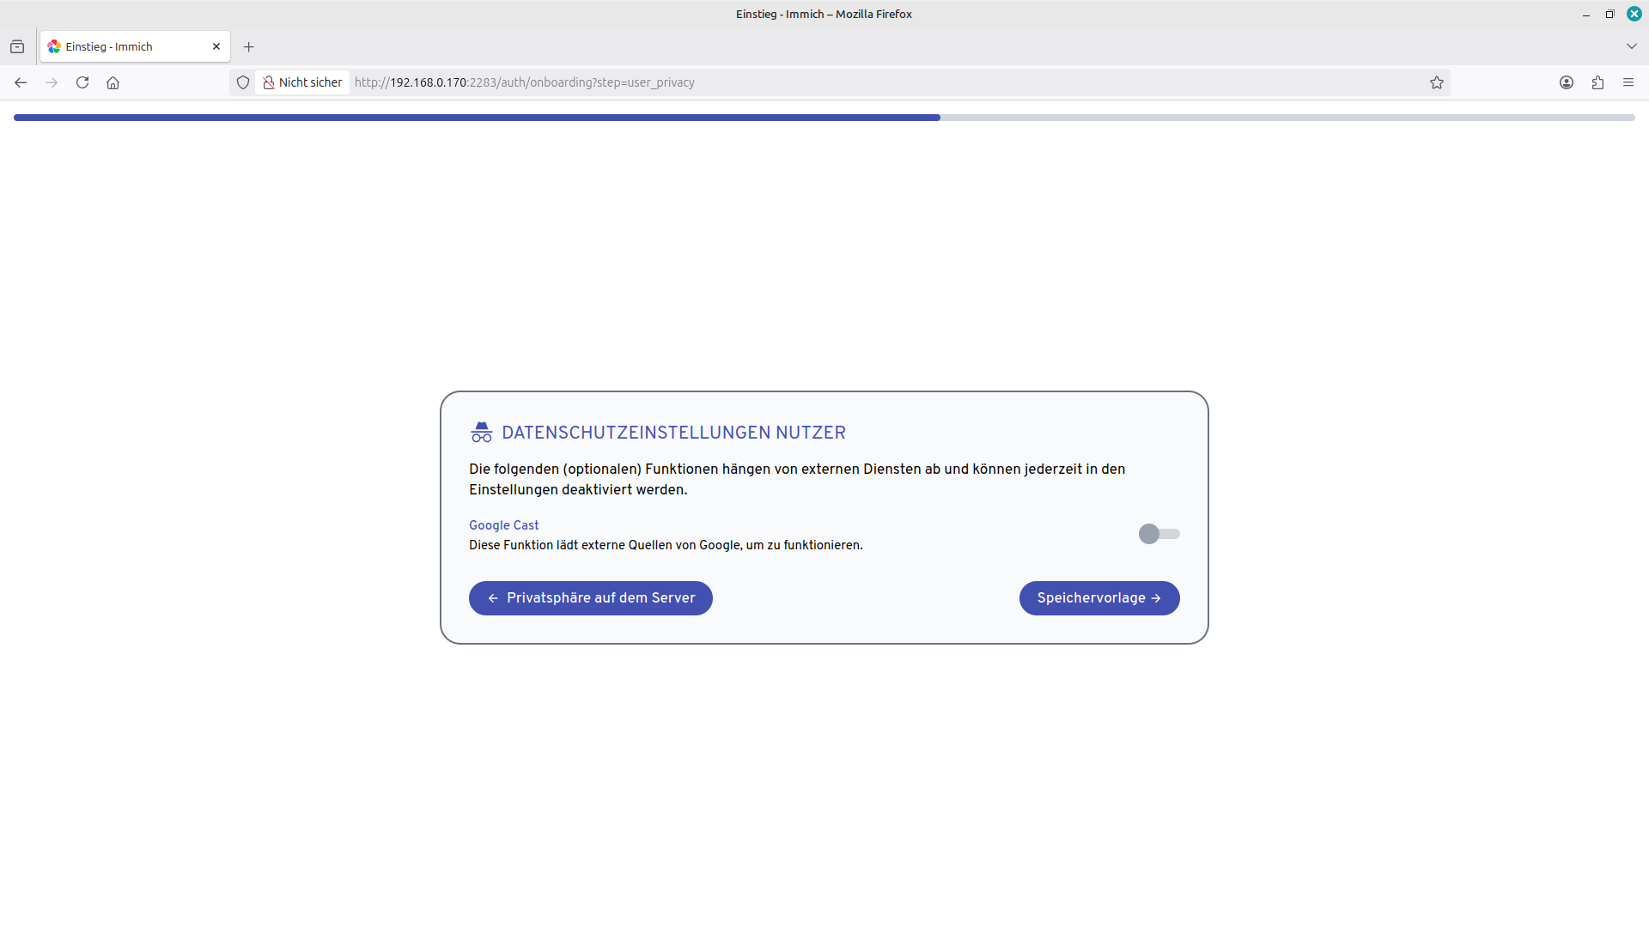The height and width of the screenshot is (927, 1649).
Task: Click the Immich logo favicon in tab
Action: pos(54,47)
